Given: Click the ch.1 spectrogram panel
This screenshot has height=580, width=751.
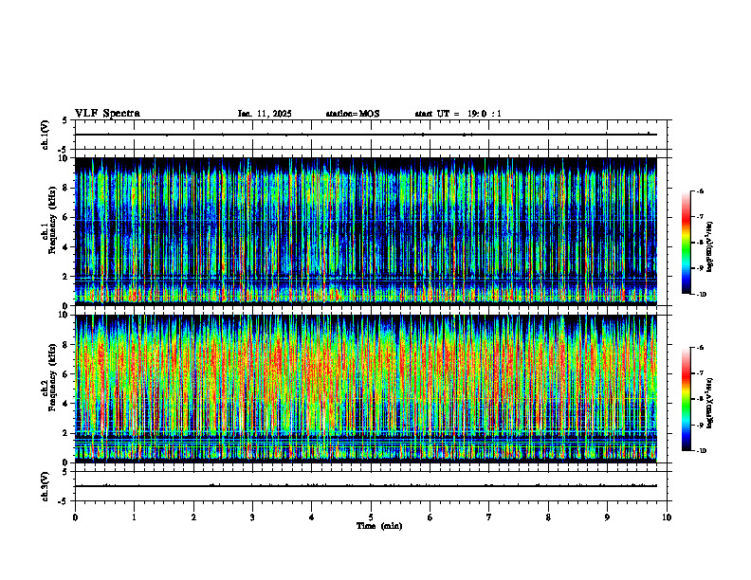Looking at the screenshot, I should 366,231.
